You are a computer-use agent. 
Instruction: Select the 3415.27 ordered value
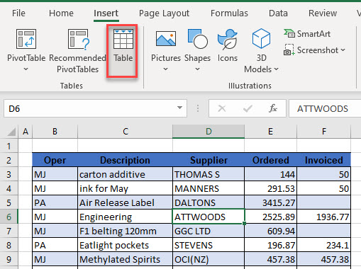[270, 202]
